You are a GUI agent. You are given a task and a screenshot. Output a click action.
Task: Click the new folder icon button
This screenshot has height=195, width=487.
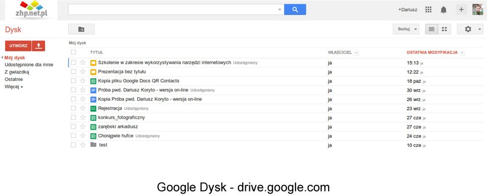(x=81, y=29)
